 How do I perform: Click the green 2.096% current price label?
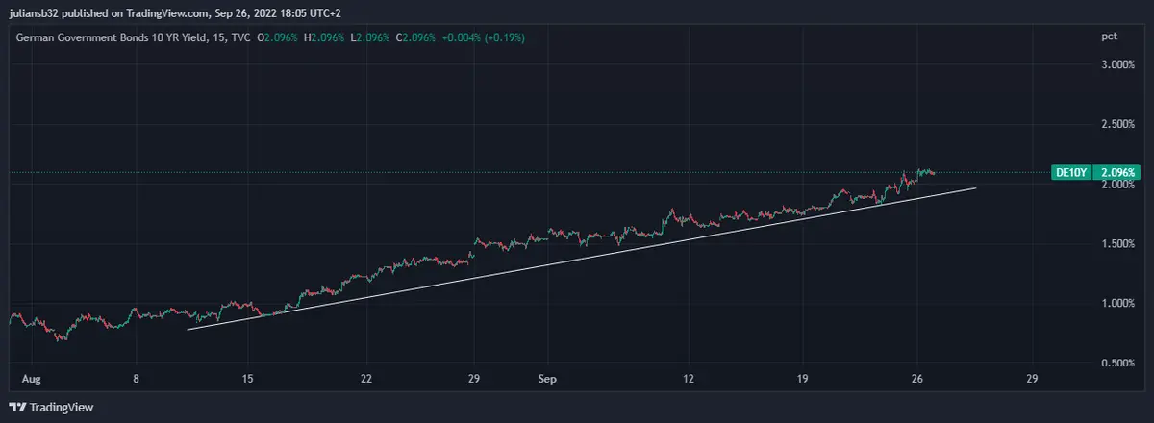point(1118,173)
